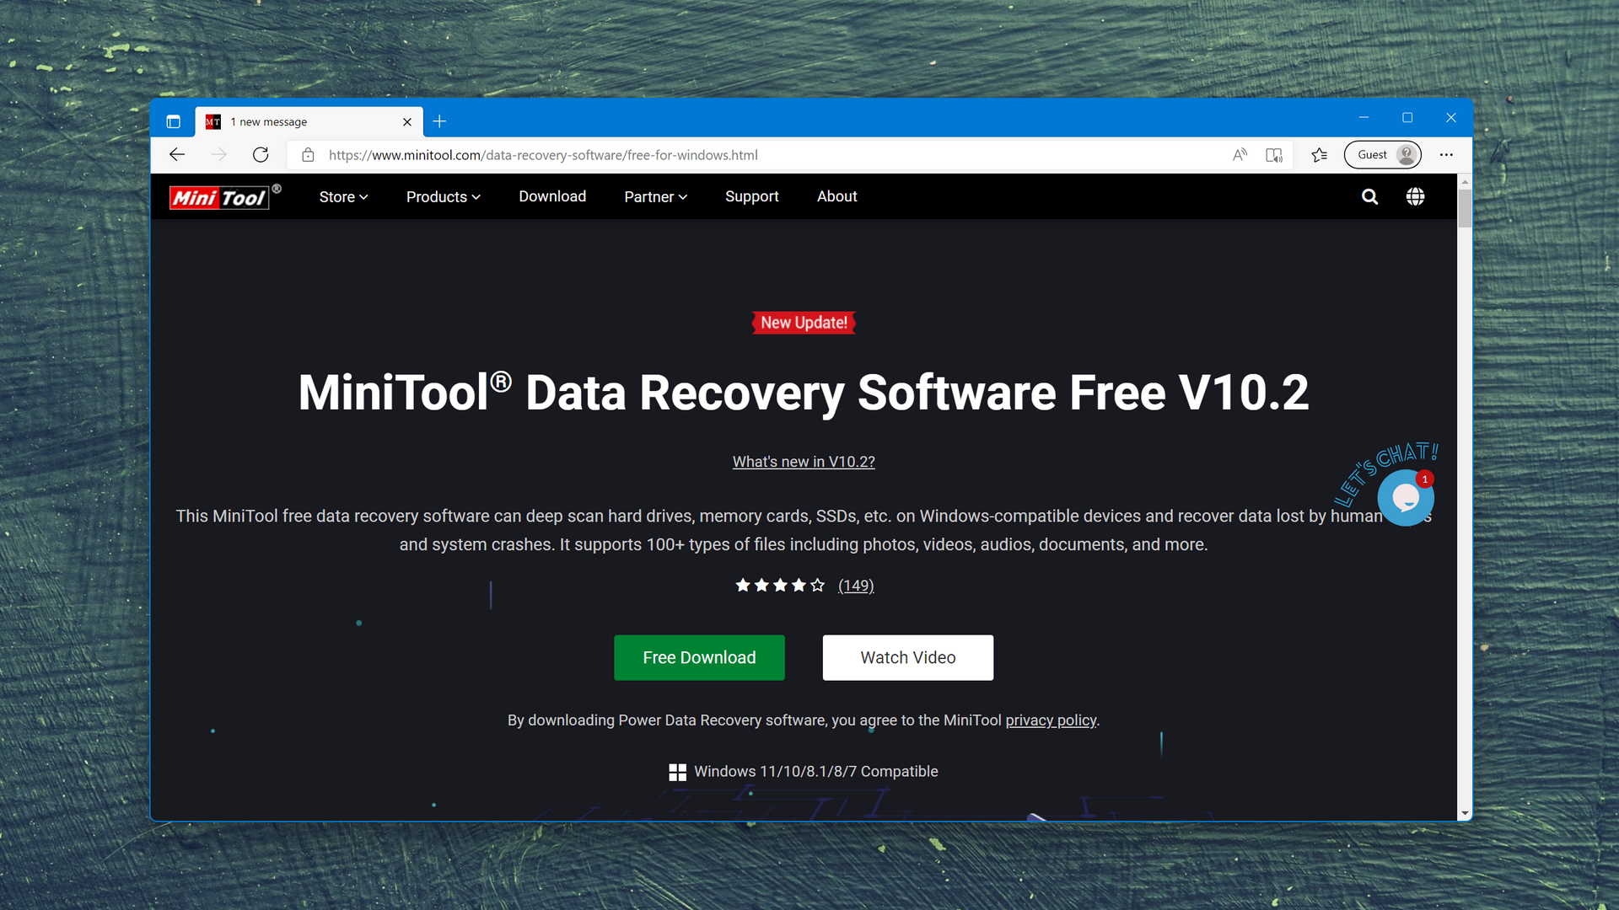Click the Free Download button
The width and height of the screenshot is (1619, 910).
pyautogui.click(x=699, y=658)
